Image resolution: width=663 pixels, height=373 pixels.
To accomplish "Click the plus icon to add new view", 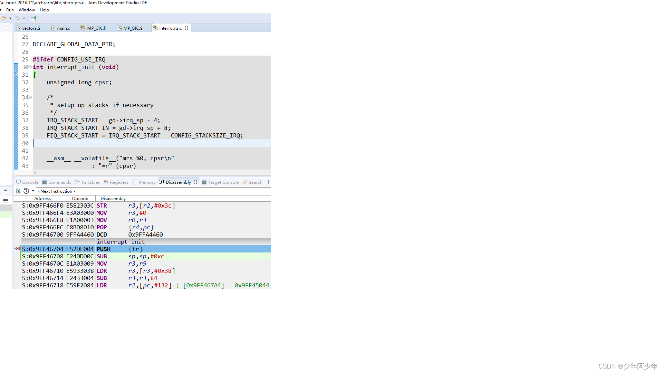I will [269, 182].
